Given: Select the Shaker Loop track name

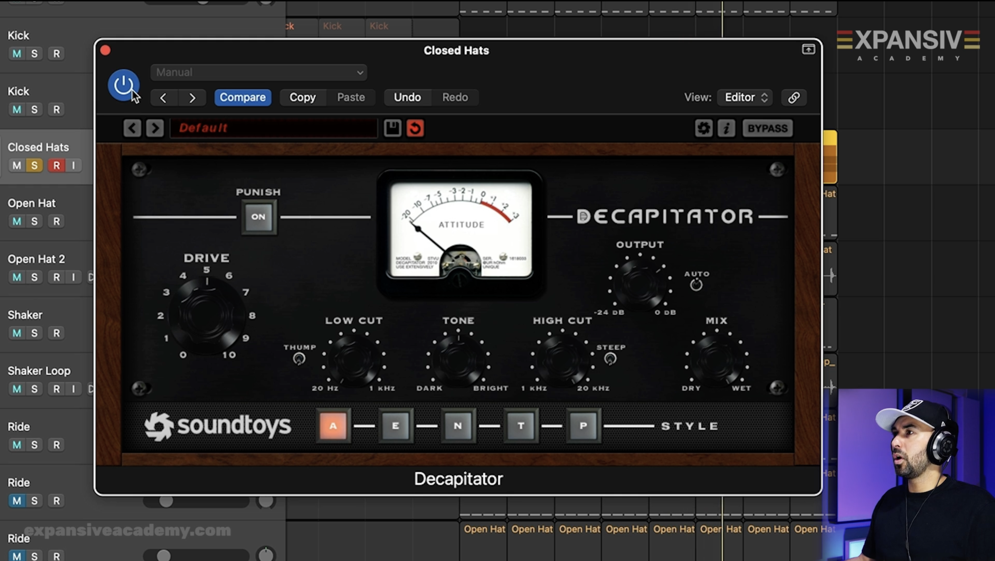Looking at the screenshot, I should click(x=39, y=371).
